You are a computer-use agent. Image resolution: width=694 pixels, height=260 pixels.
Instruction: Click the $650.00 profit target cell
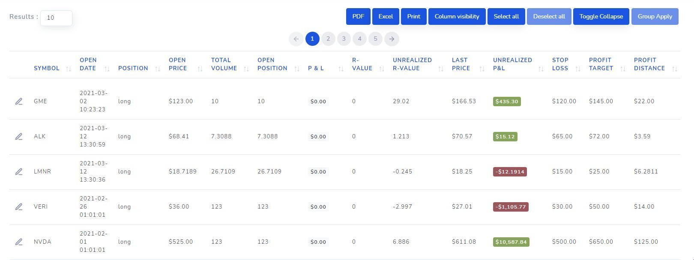(x=601, y=242)
